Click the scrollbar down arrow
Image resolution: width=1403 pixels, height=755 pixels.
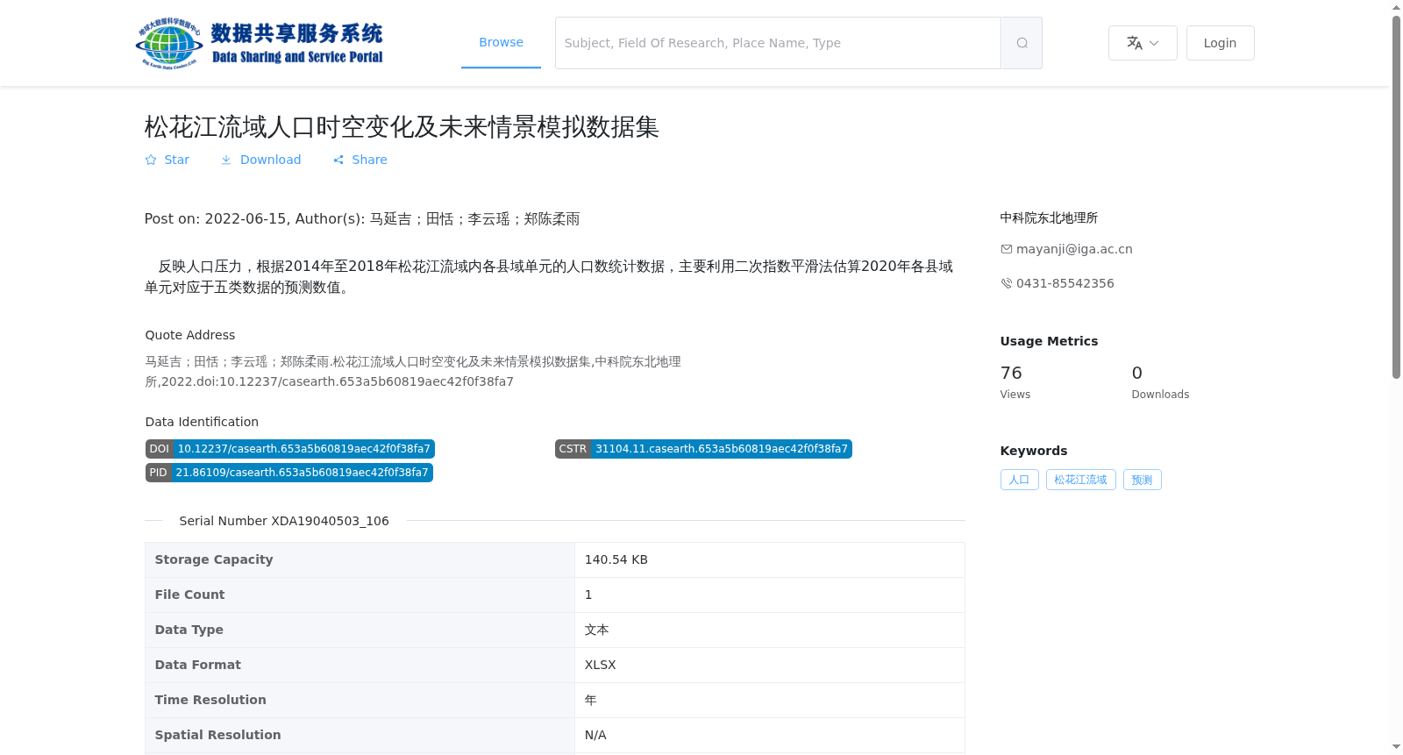(1397, 747)
